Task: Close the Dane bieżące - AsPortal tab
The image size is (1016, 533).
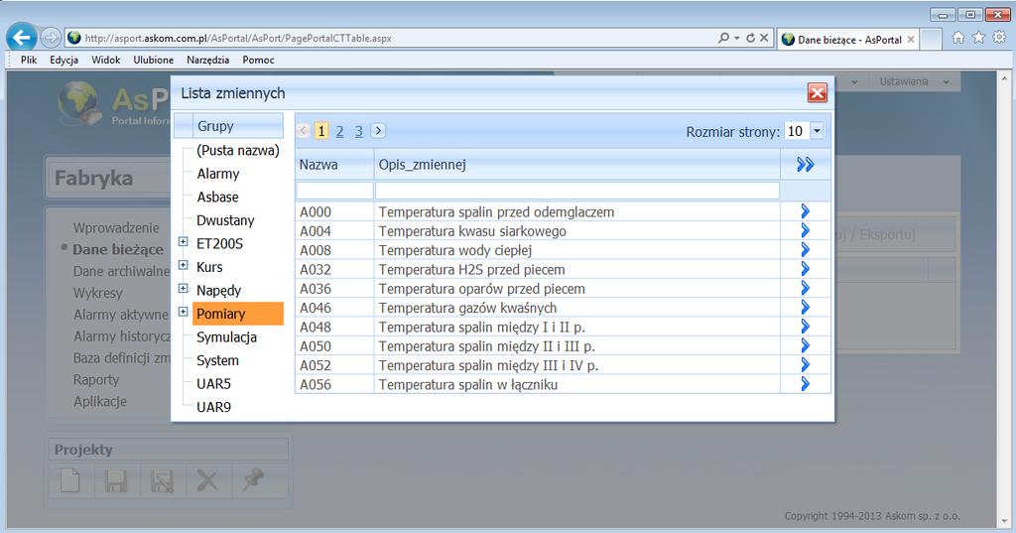Action: (911, 40)
